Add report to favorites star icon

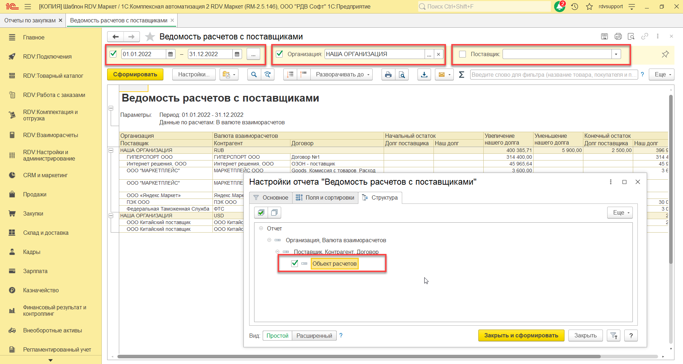click(150, 37)
